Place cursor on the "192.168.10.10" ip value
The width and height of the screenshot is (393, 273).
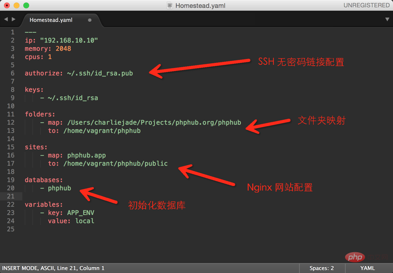pos(69,40)
